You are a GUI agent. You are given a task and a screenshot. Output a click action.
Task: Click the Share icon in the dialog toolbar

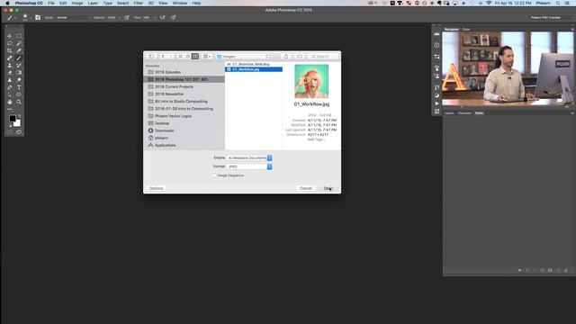pyautogui.click(x=286, y=56)
